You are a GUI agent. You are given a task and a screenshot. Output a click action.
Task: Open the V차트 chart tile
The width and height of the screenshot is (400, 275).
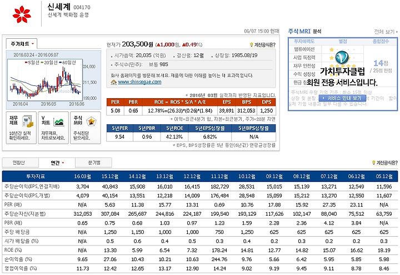[53, 128]
